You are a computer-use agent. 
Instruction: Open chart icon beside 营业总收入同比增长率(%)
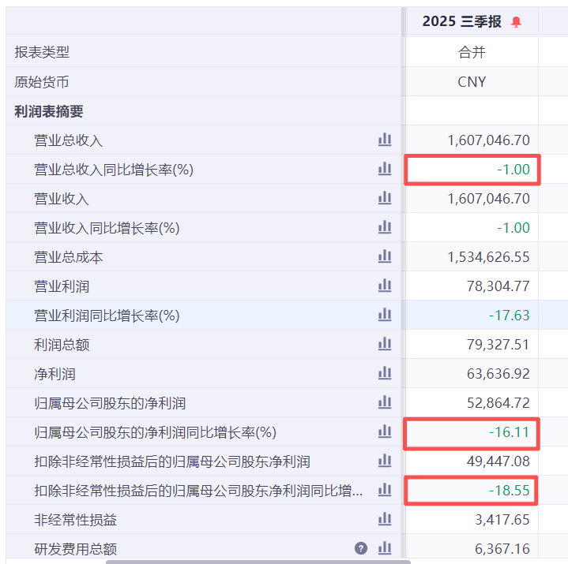point(385,170)
